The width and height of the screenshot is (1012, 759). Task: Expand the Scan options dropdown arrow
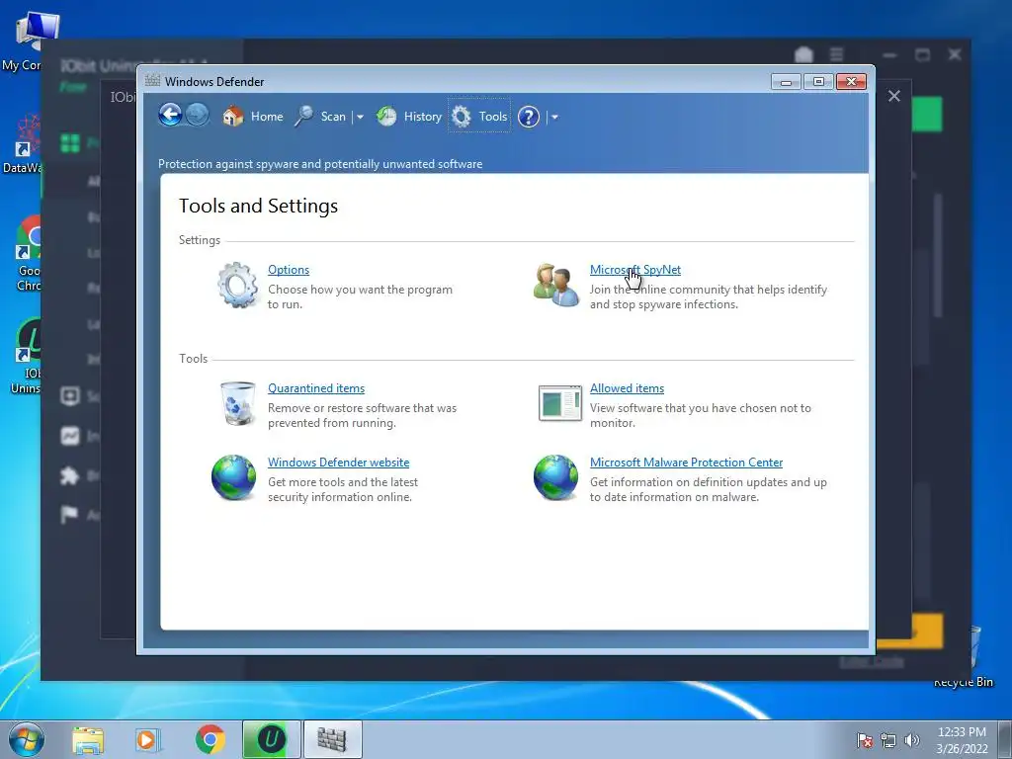point(360,117)
